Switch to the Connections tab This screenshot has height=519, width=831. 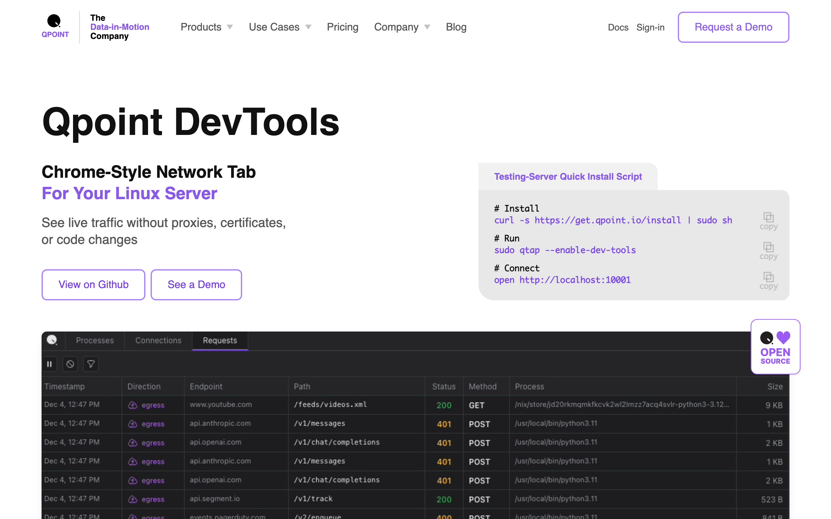[x=158, y=340]
